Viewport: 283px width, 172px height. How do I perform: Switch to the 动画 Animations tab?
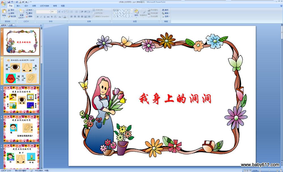[x=34, y=6]
